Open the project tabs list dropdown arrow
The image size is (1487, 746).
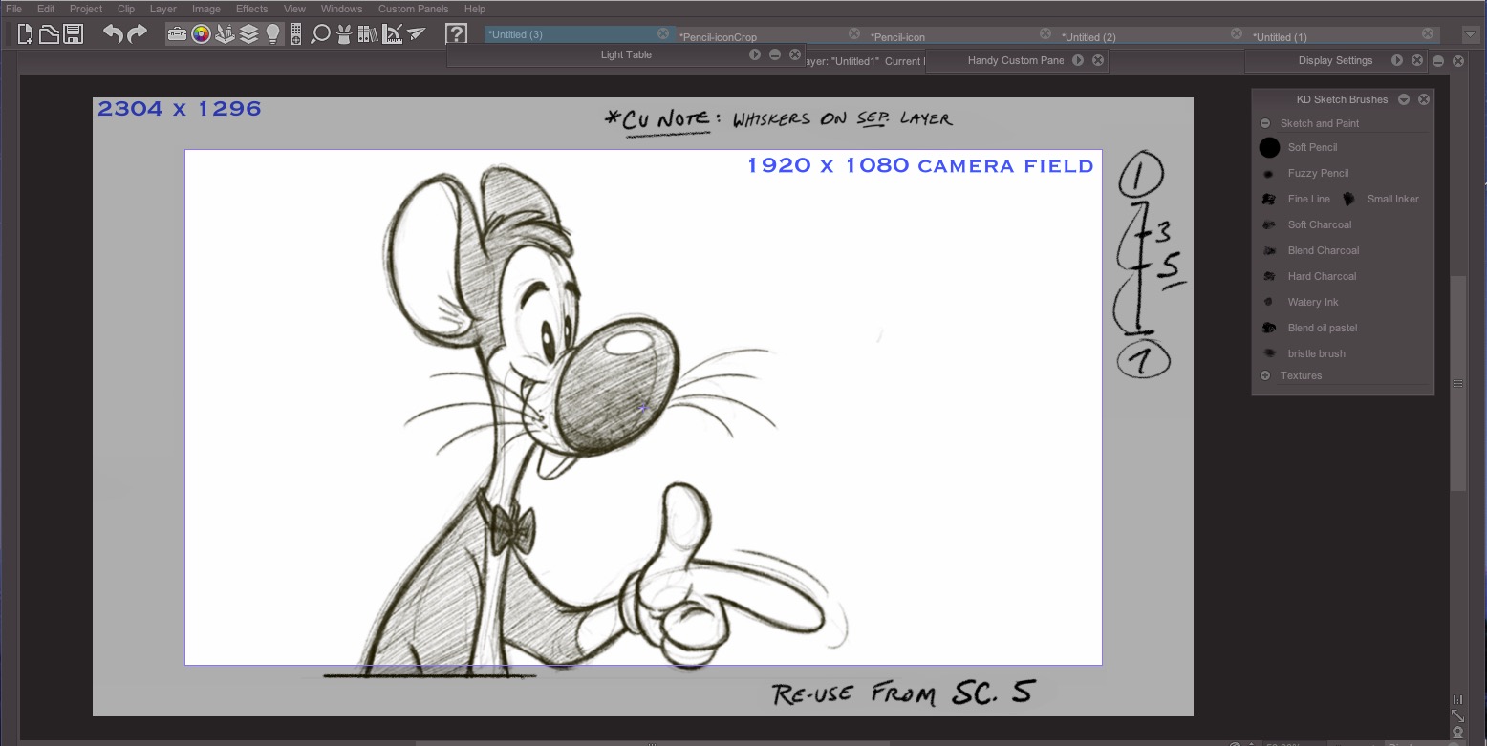[x=1470, y=34]
